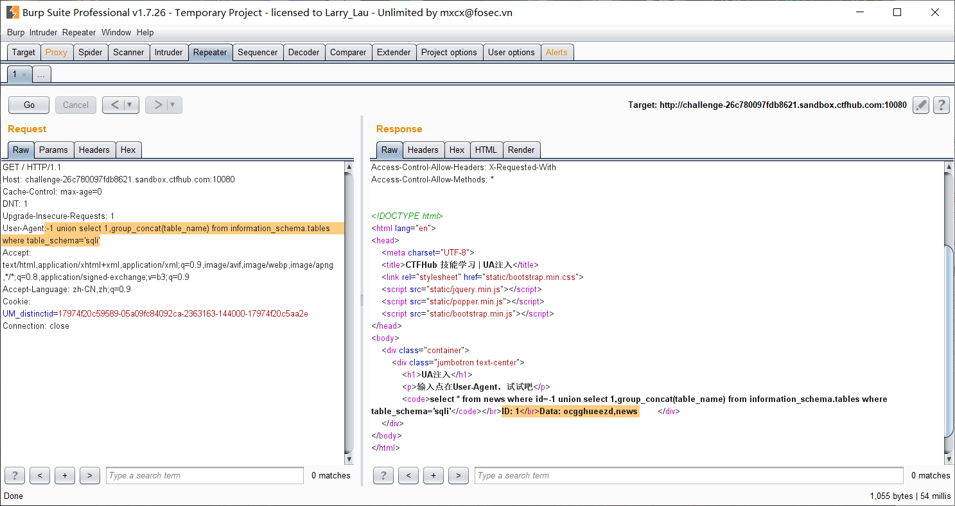Open the Window menu
The width and height of the screenshot is (955, 506).
(x=116, y=32)
